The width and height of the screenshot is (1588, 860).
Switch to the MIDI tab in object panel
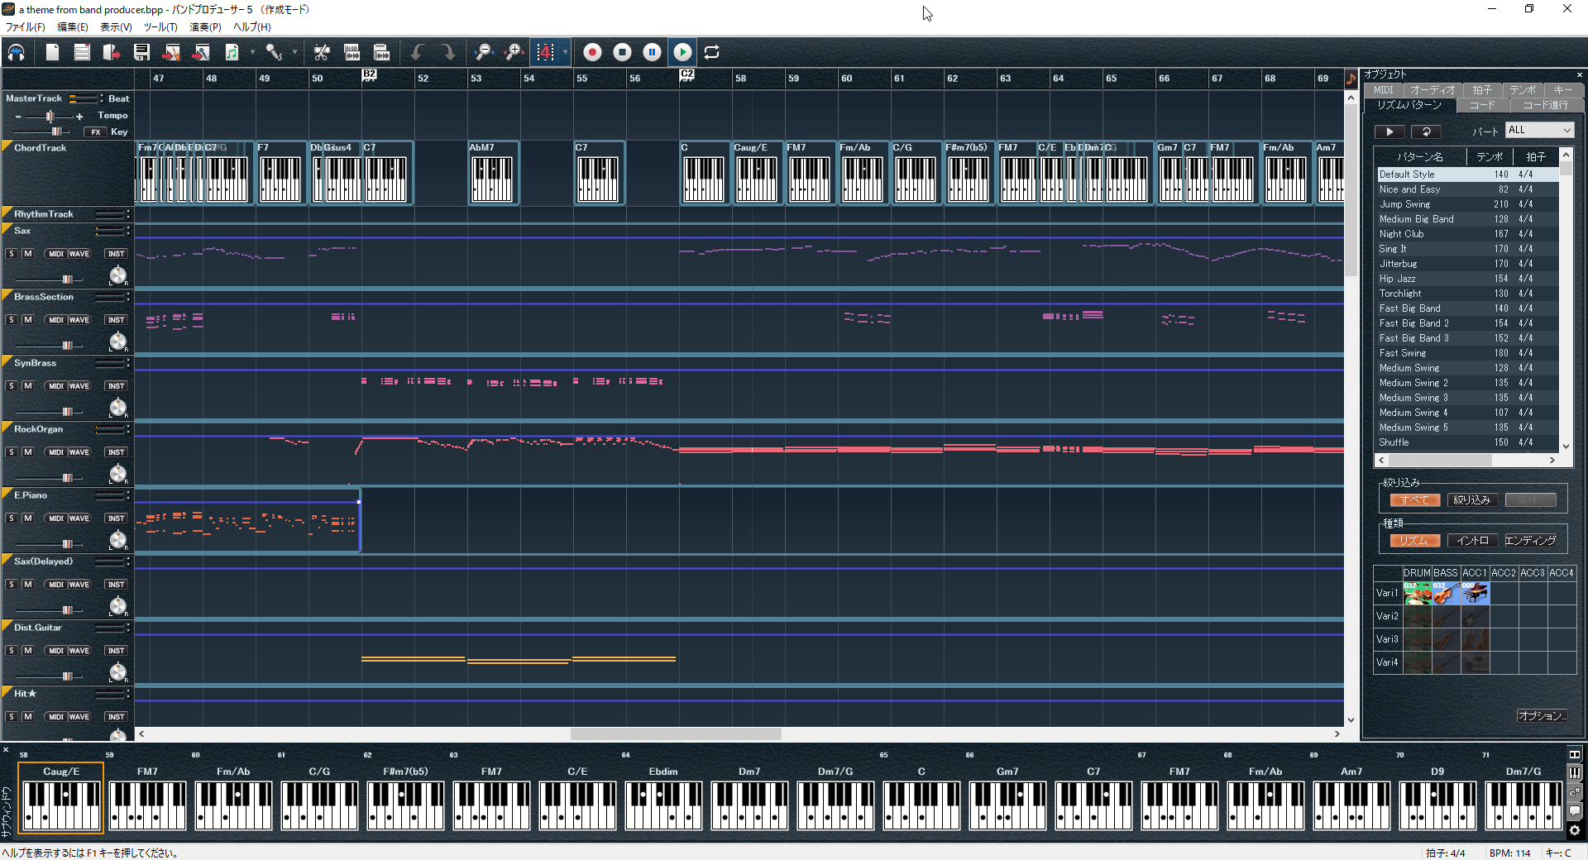(x=1384, y=90)
